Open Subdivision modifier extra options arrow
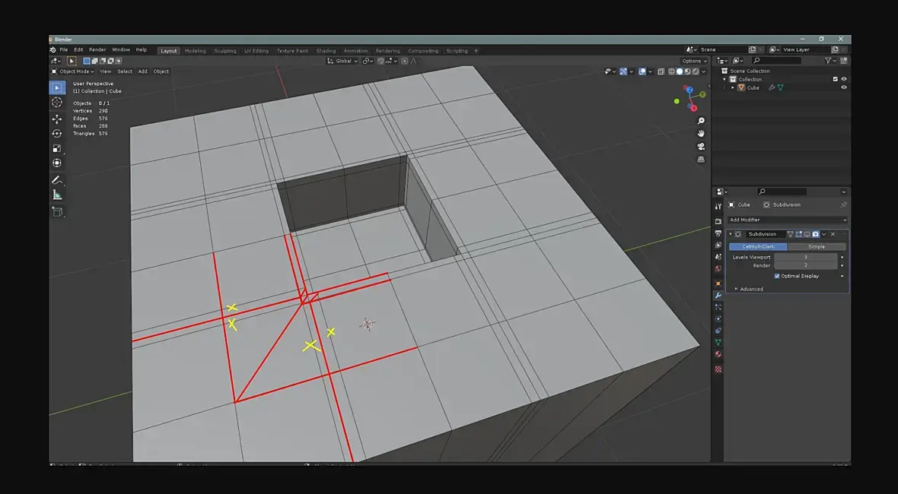The height and width of the screenshot is (494, 898). tap(824, 234)
